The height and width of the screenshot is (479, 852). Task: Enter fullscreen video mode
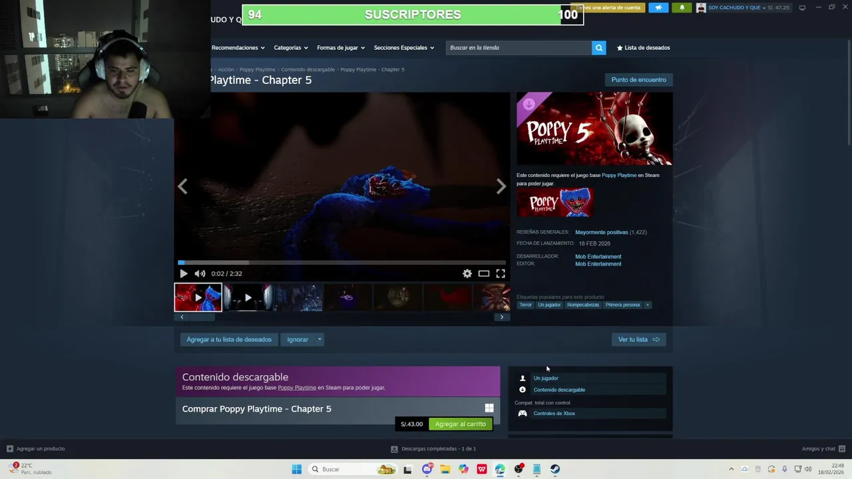tap(501, 273)
